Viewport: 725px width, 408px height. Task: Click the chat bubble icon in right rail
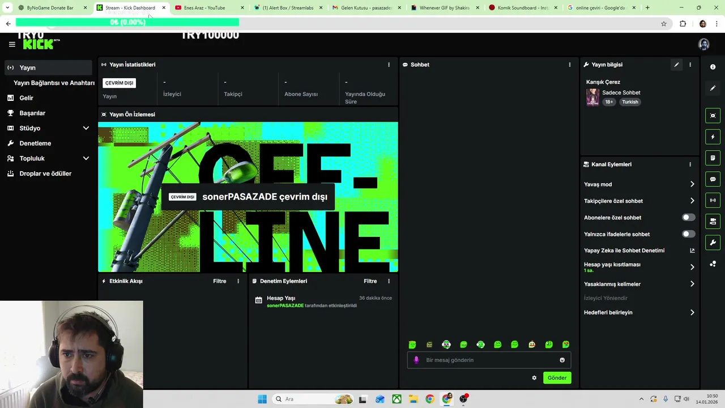pos(713,179)
